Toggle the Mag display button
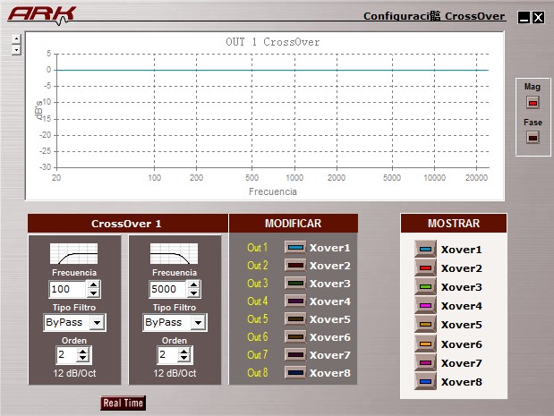The image size is (554, 416). coord(533,102)
